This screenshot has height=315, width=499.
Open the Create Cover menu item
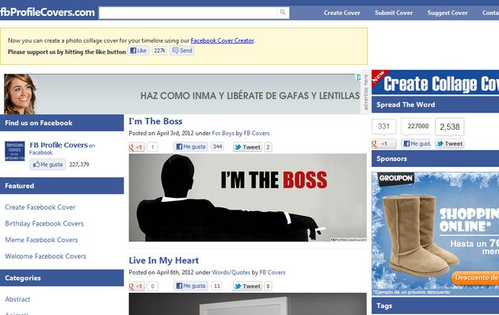click(x=342, y=13)
